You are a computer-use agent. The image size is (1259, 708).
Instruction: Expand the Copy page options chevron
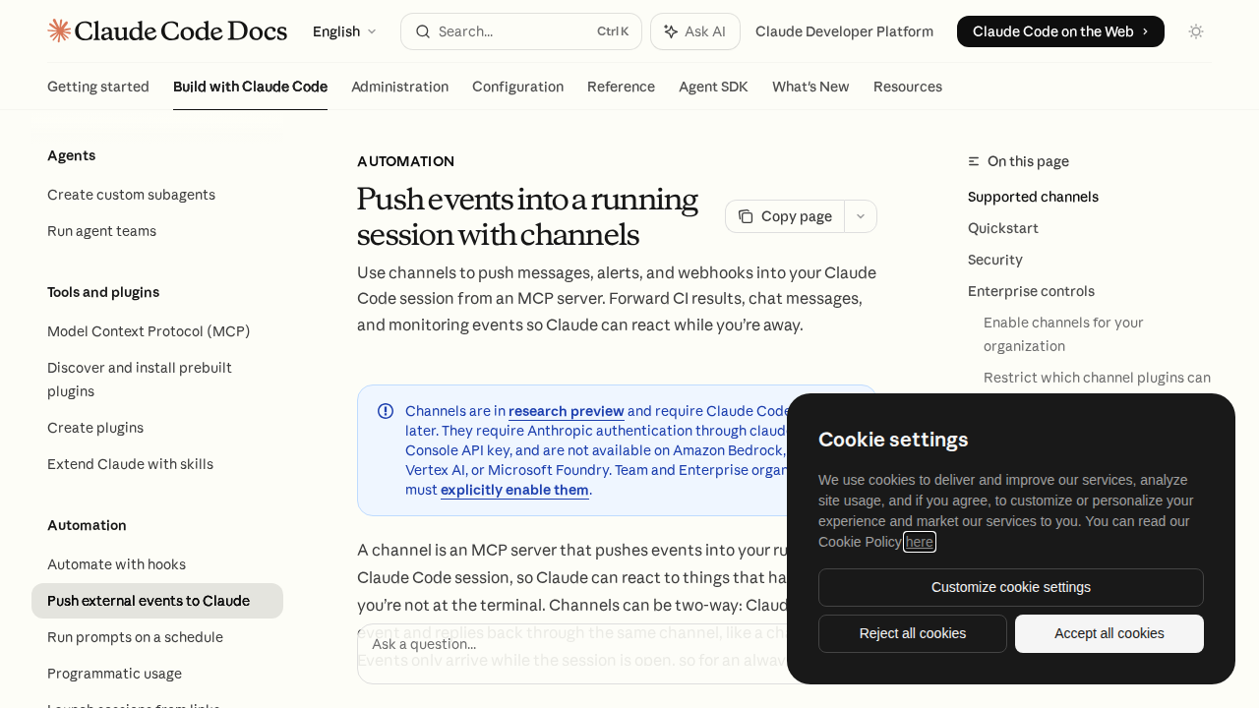tap(861, 216)
